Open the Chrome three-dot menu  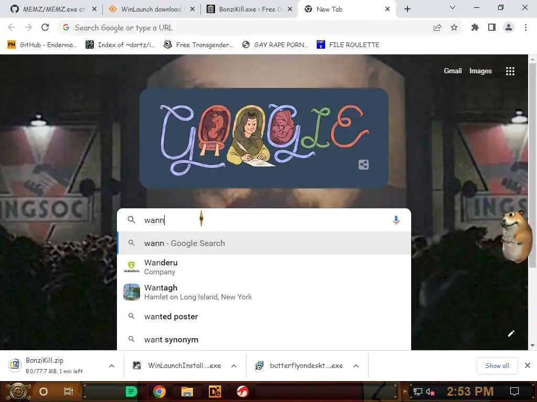[x=525, y=28]
